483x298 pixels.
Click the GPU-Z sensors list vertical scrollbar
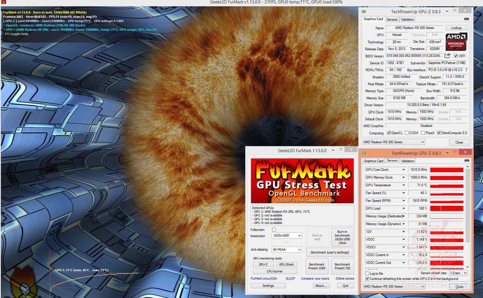coord(468,217)
